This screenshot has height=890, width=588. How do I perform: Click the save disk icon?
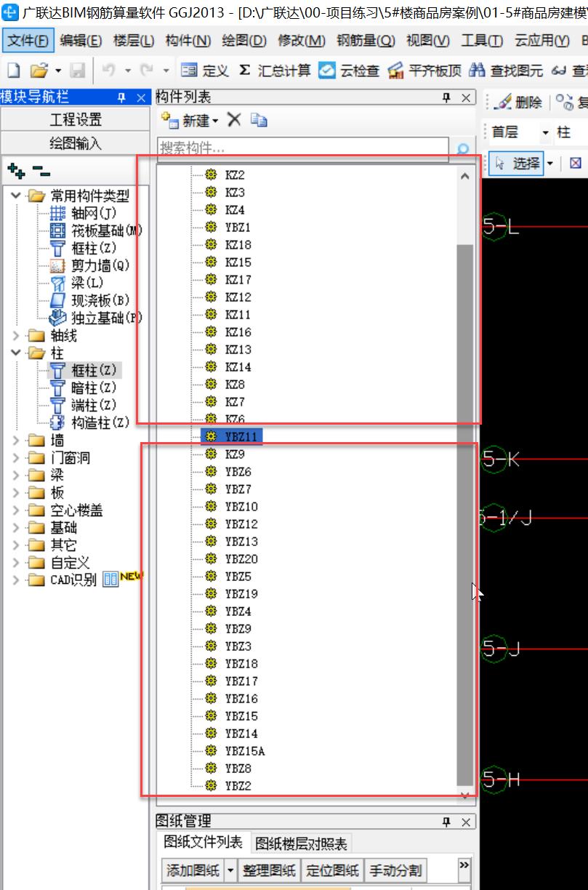pos(78,71)
